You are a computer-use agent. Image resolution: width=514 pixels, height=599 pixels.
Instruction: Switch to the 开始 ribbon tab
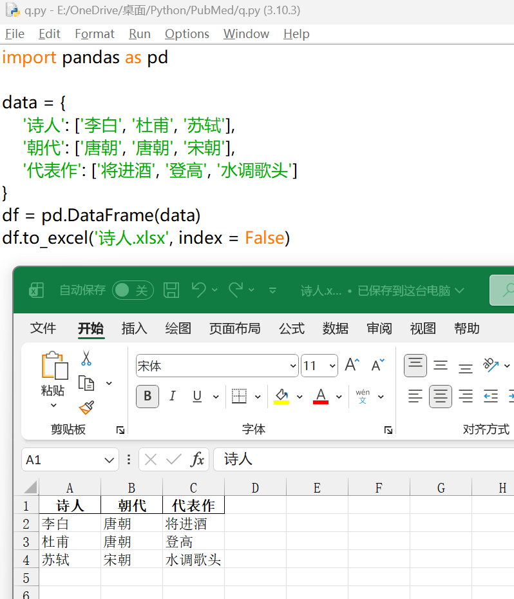pyautogui.click(x=91, y=328)
